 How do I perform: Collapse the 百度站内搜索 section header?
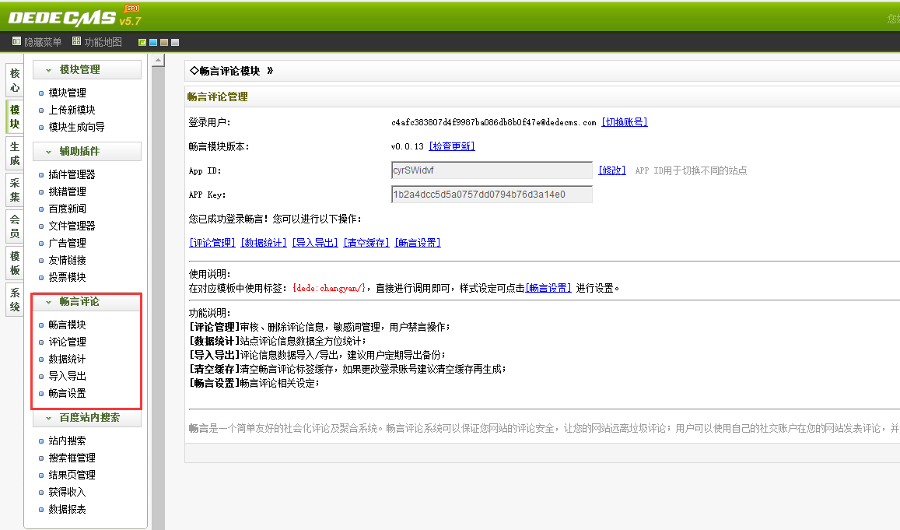[x=86, y=417]
